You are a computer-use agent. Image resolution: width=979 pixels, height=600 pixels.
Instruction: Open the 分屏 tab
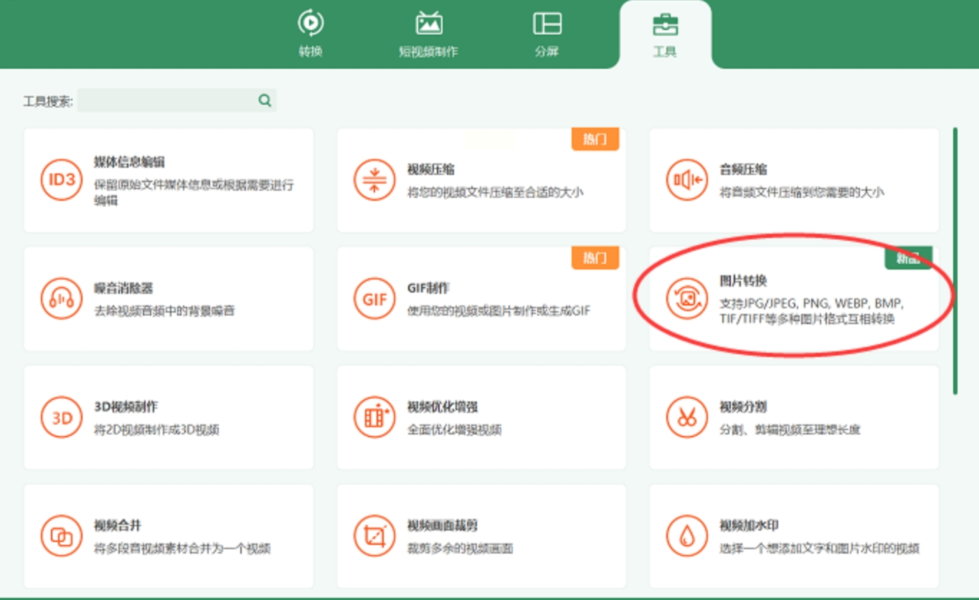tap(547, 33)
